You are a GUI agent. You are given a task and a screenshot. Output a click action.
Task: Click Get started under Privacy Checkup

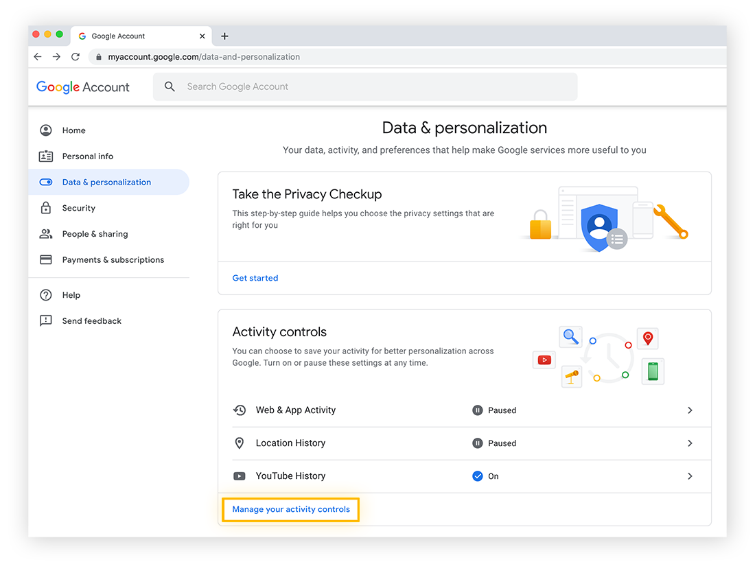coord(255,278)
